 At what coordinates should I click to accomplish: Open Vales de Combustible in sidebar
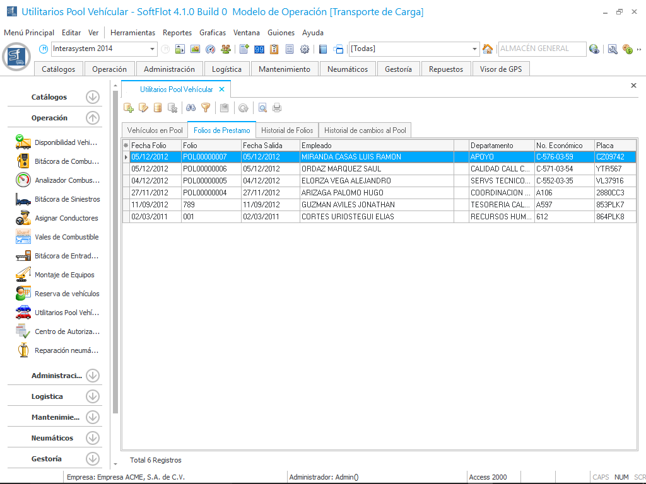pyautogui.click(x=66, y=237)
